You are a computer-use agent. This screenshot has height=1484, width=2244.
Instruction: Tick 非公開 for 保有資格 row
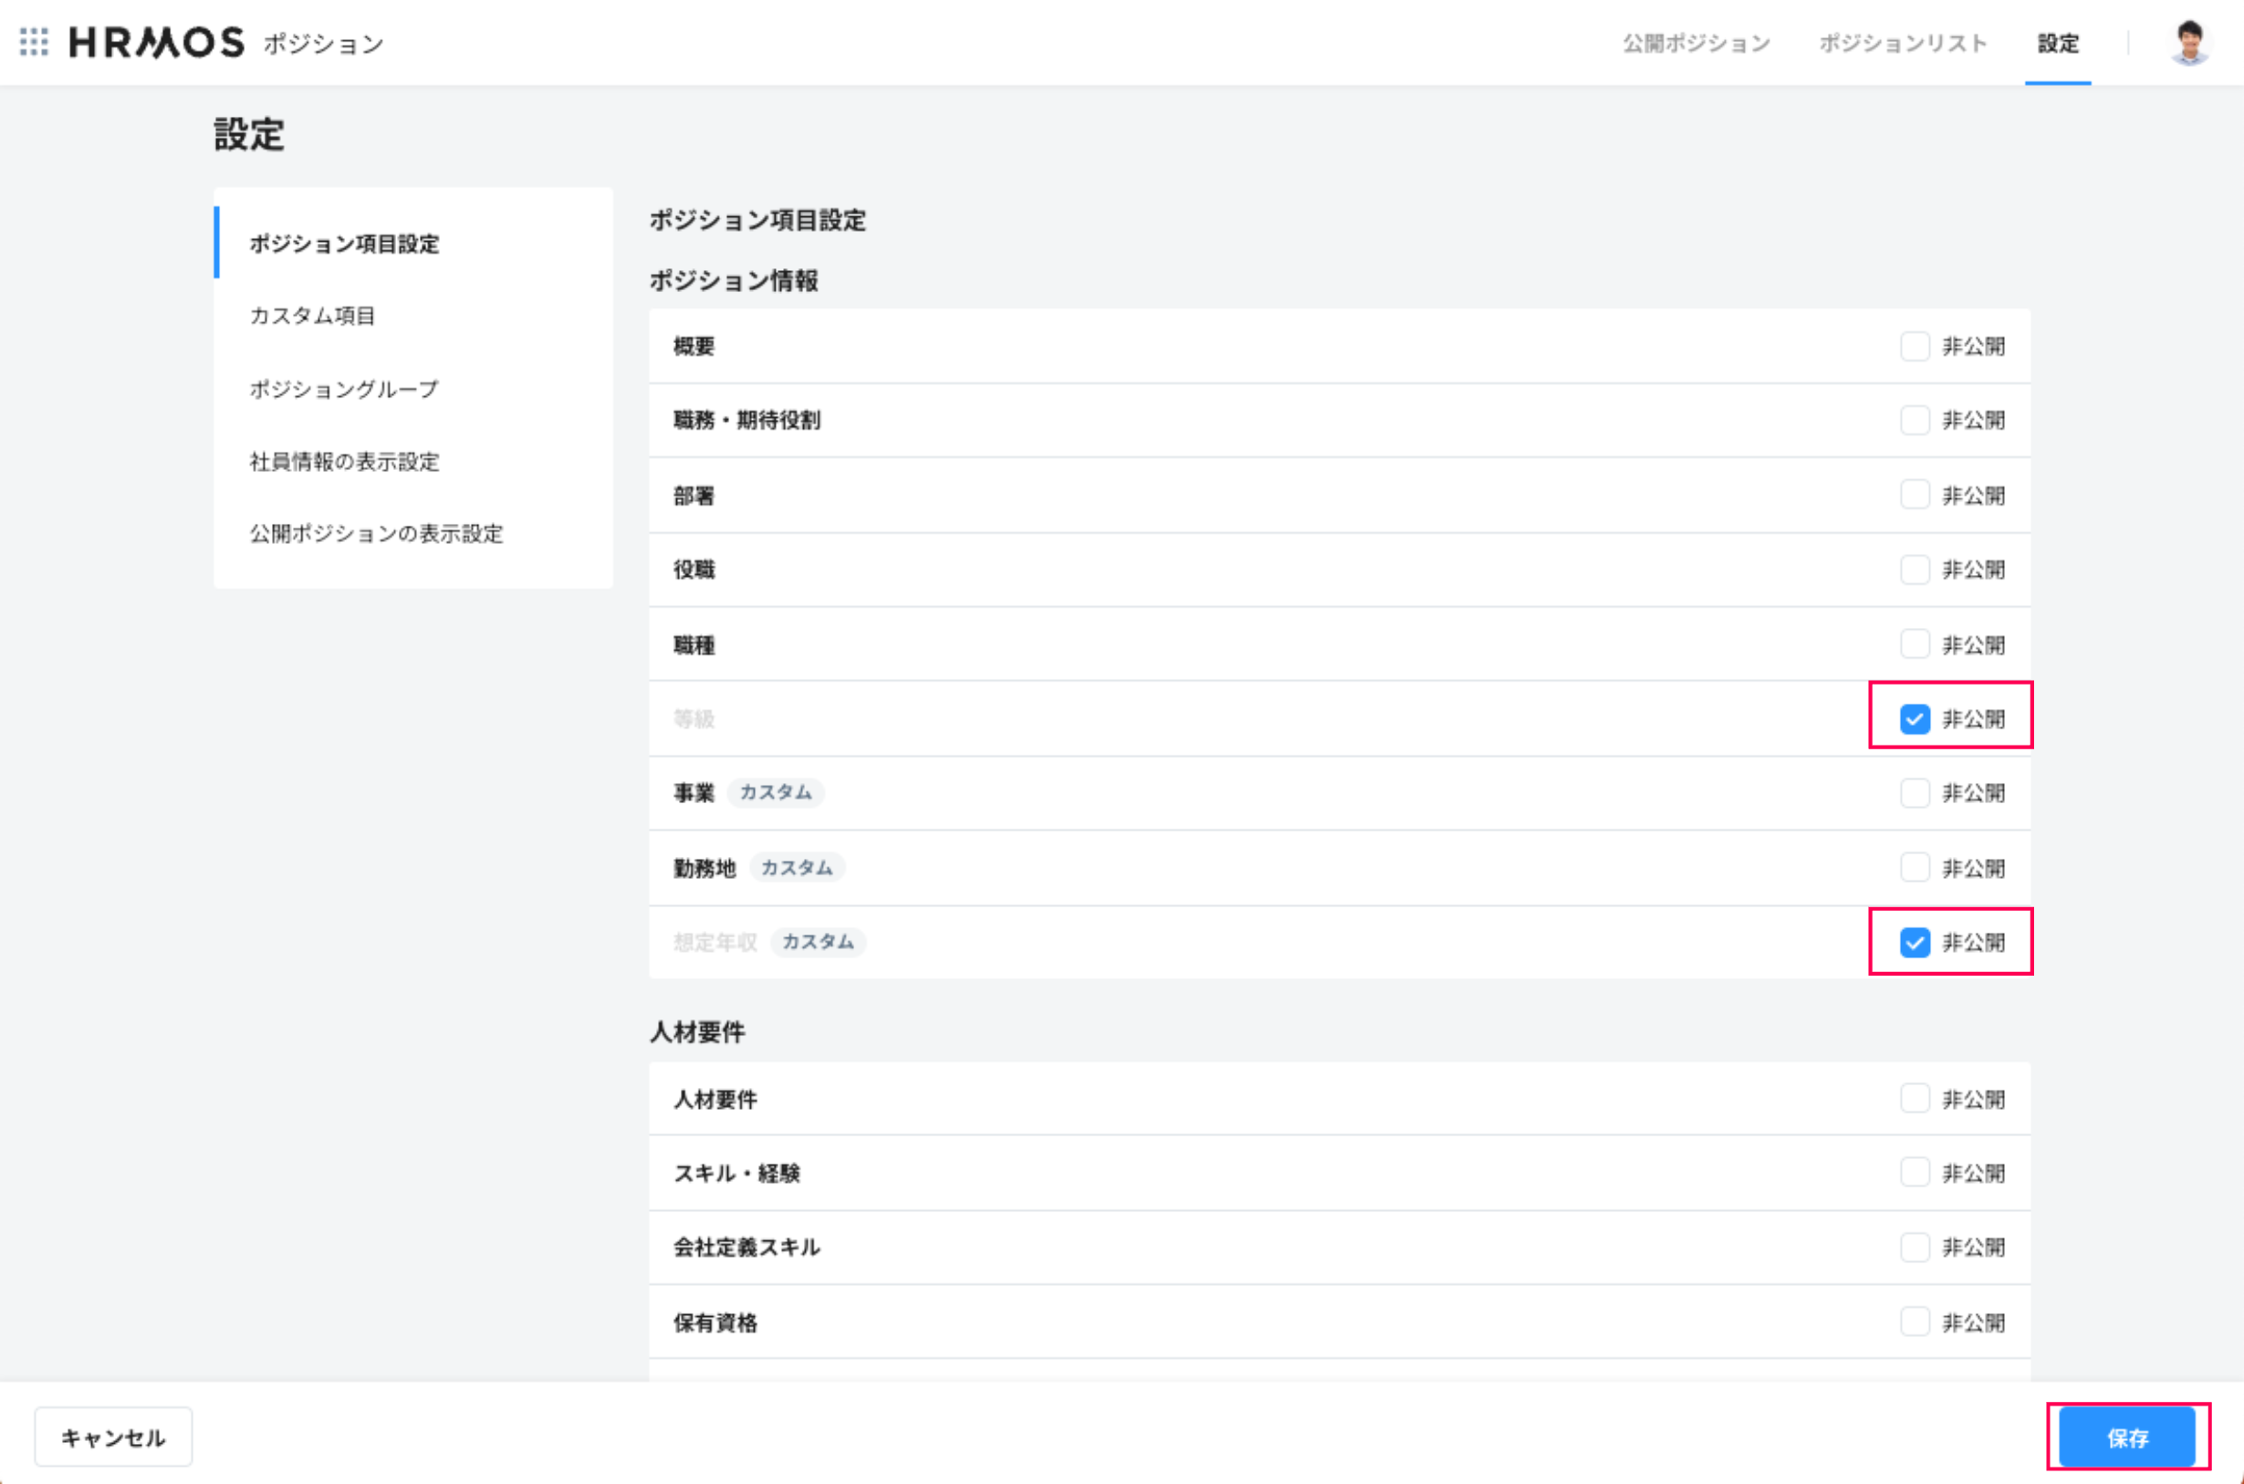pyautogui.click(x=1914, y=1322)
